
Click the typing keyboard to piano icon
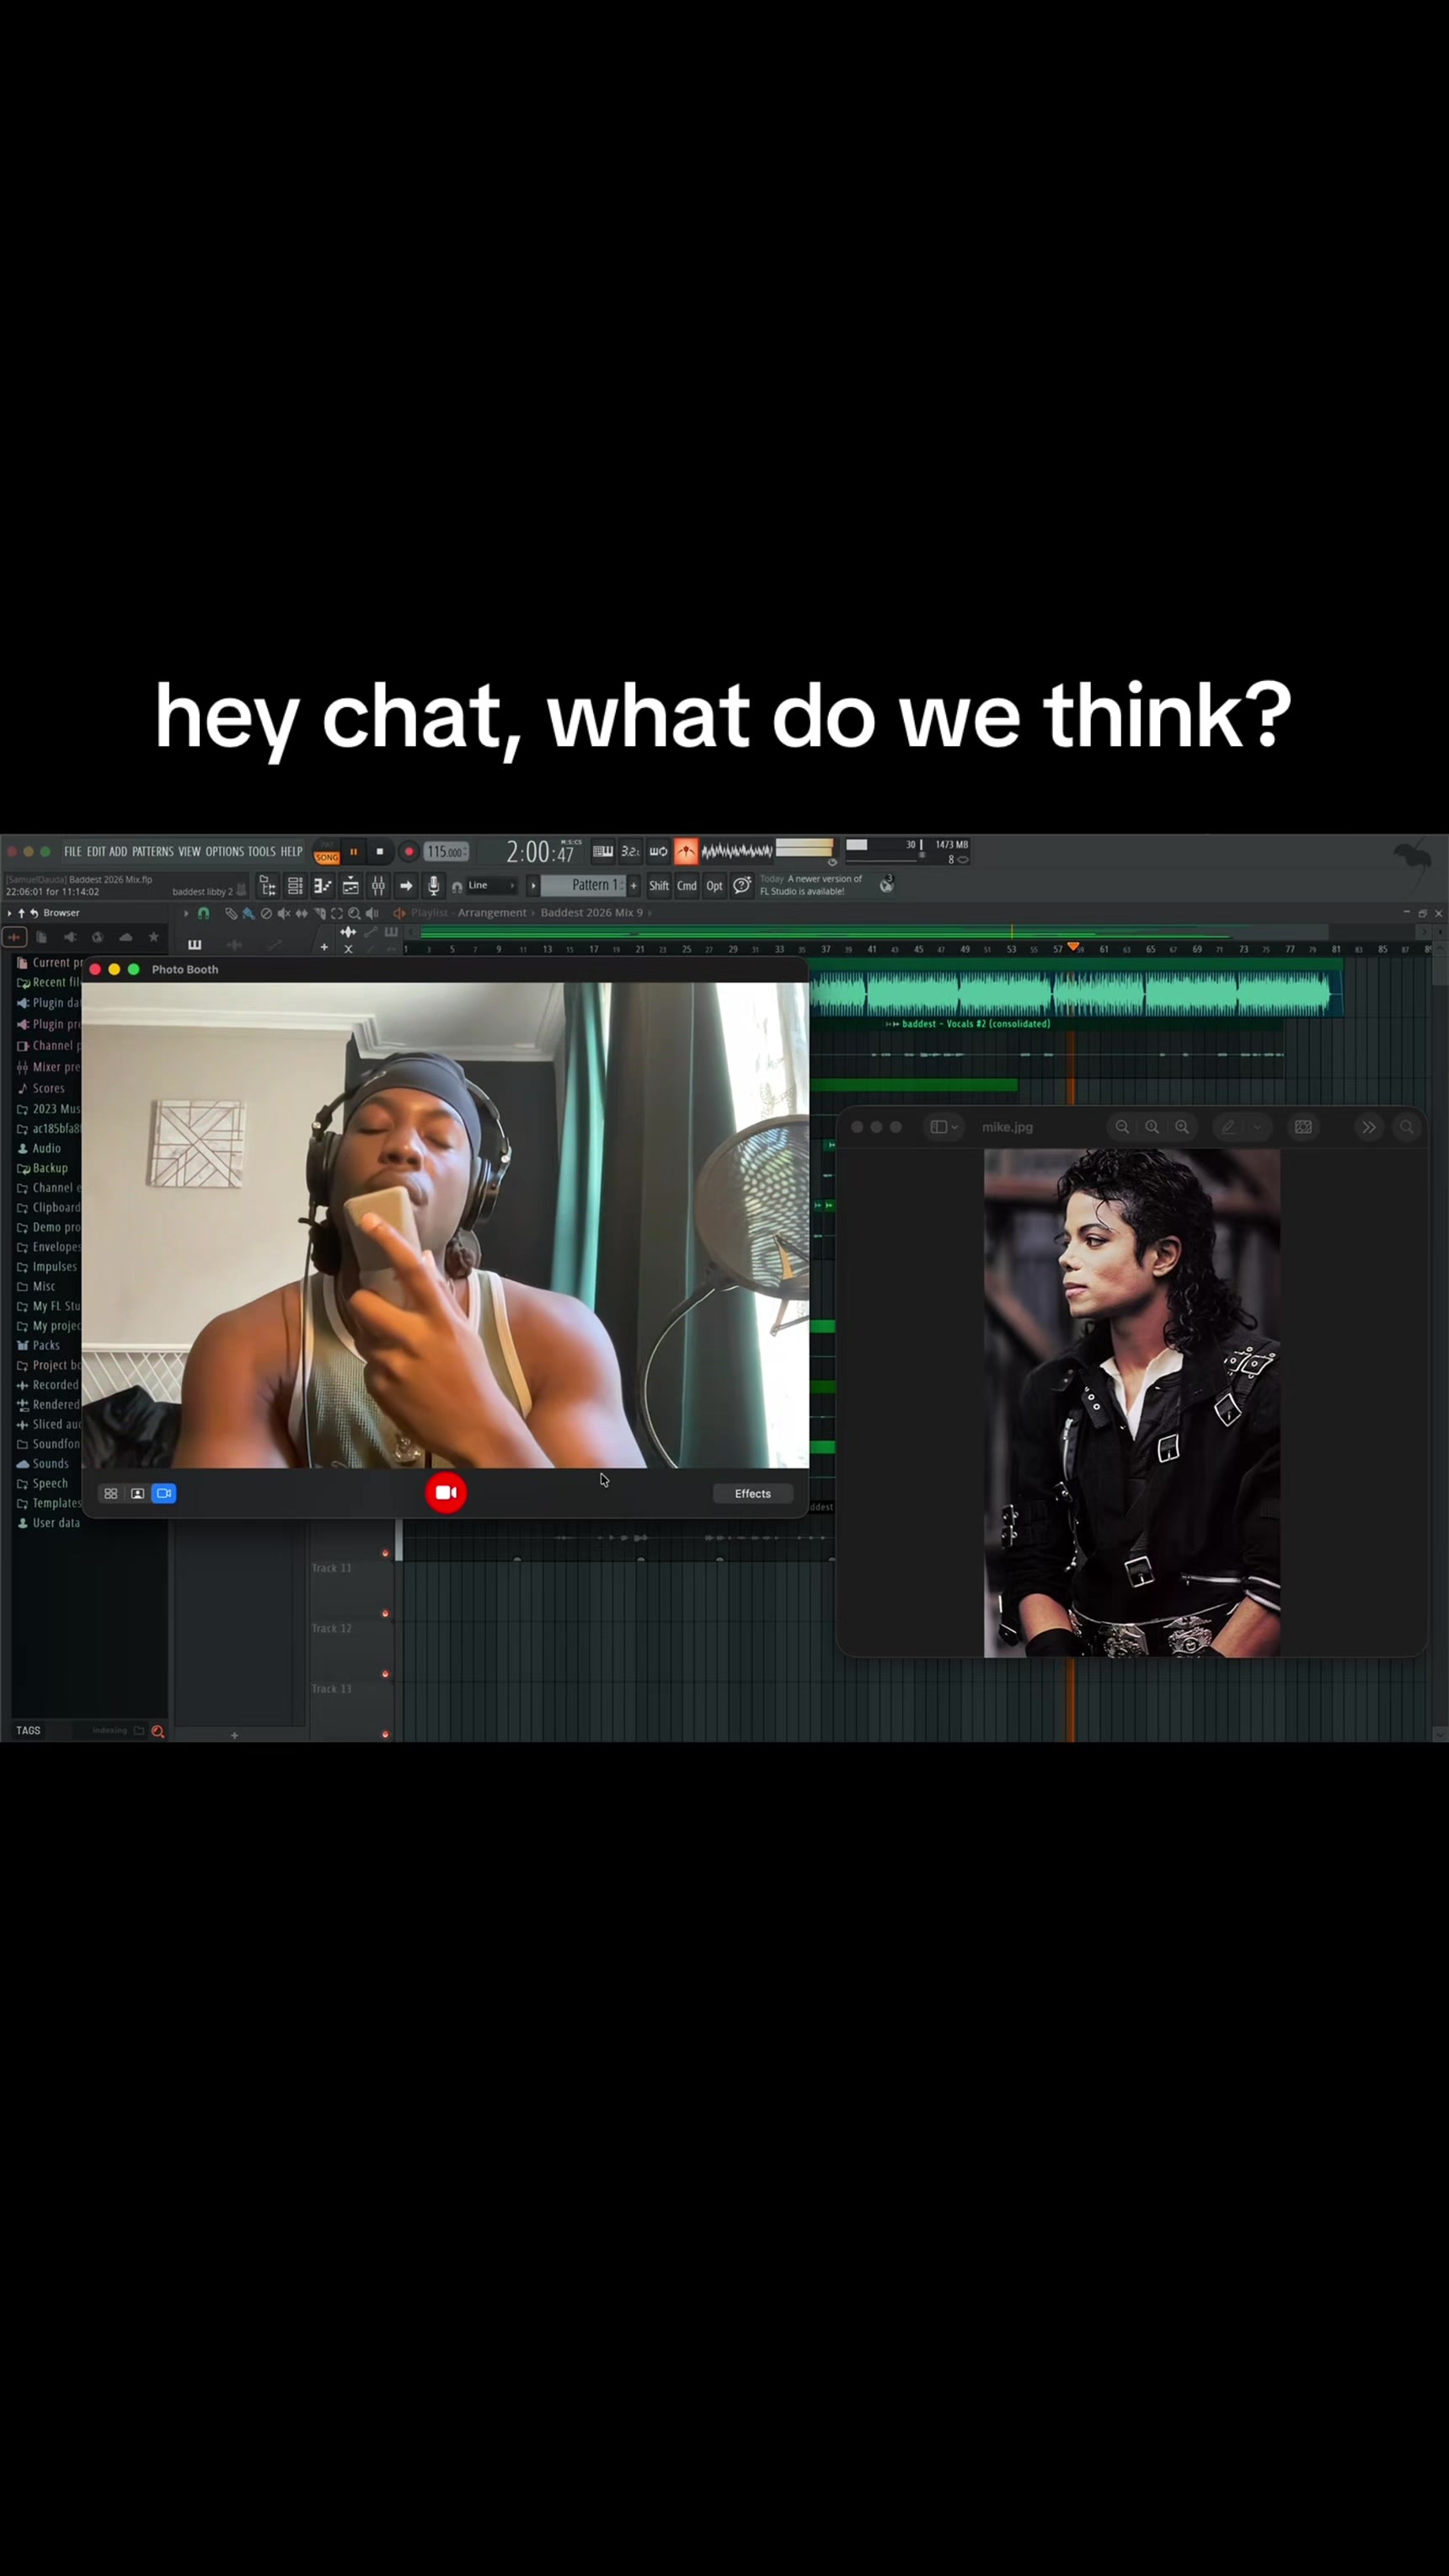(x=602, y=851)
